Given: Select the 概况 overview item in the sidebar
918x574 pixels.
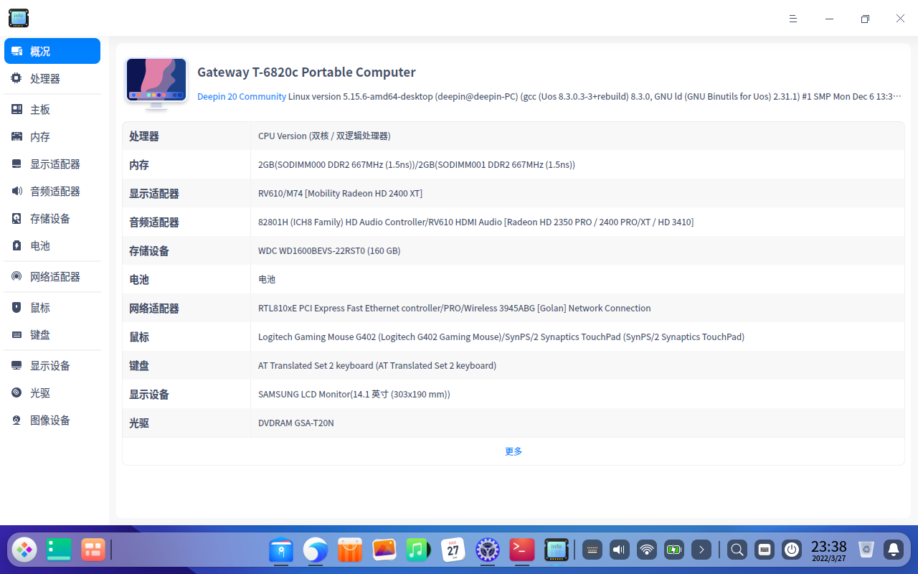Looking at the screenshot, I should tap(52, 52).
